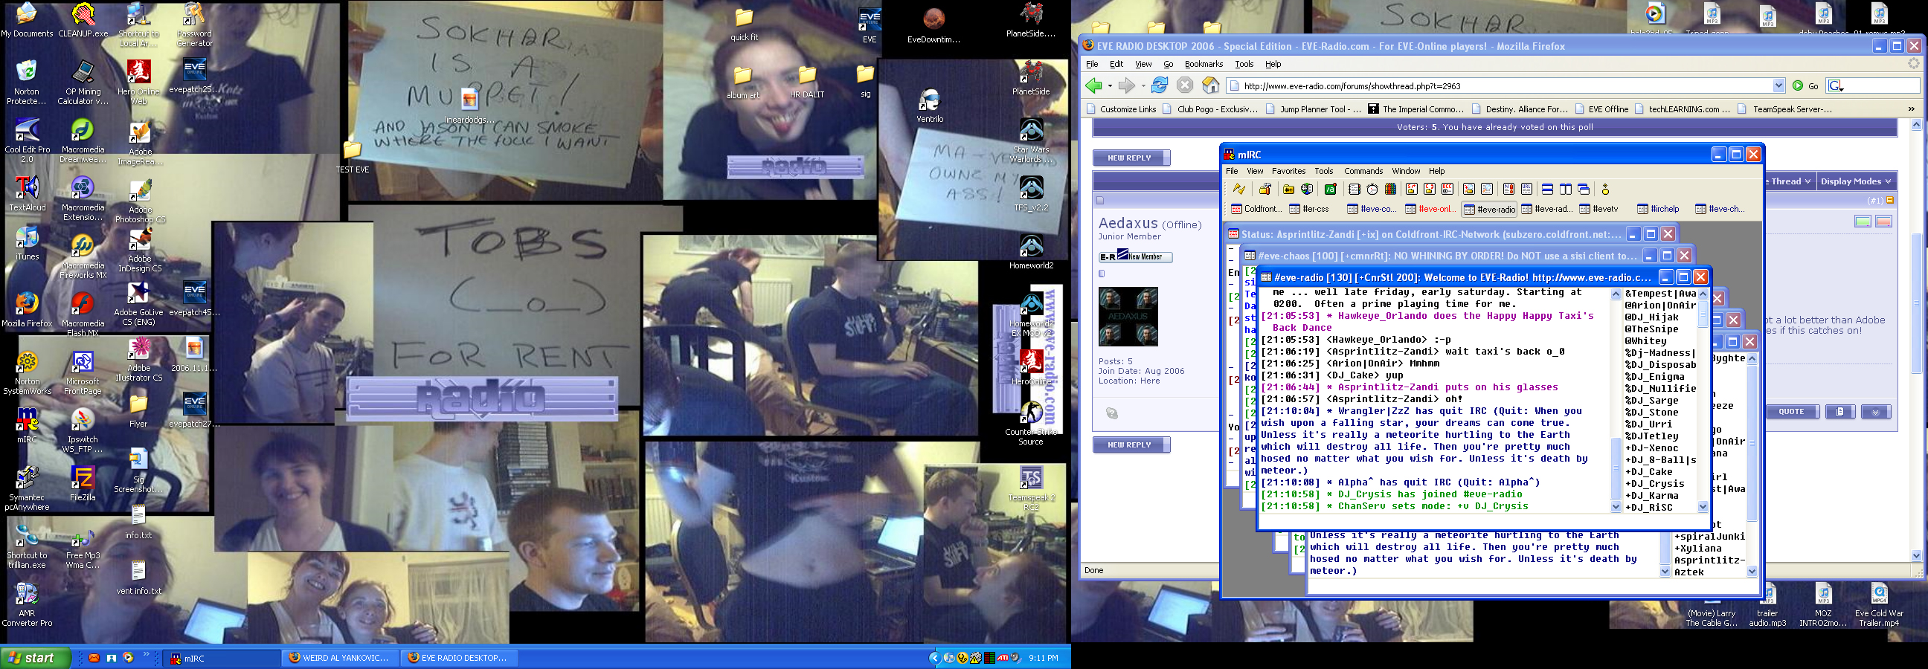Open mIRC colors icon
1928x669 pixels.
coord(1390,190)
